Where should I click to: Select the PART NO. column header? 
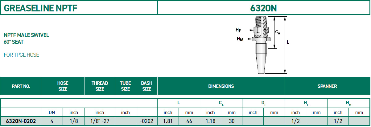[x=21, y=86]
